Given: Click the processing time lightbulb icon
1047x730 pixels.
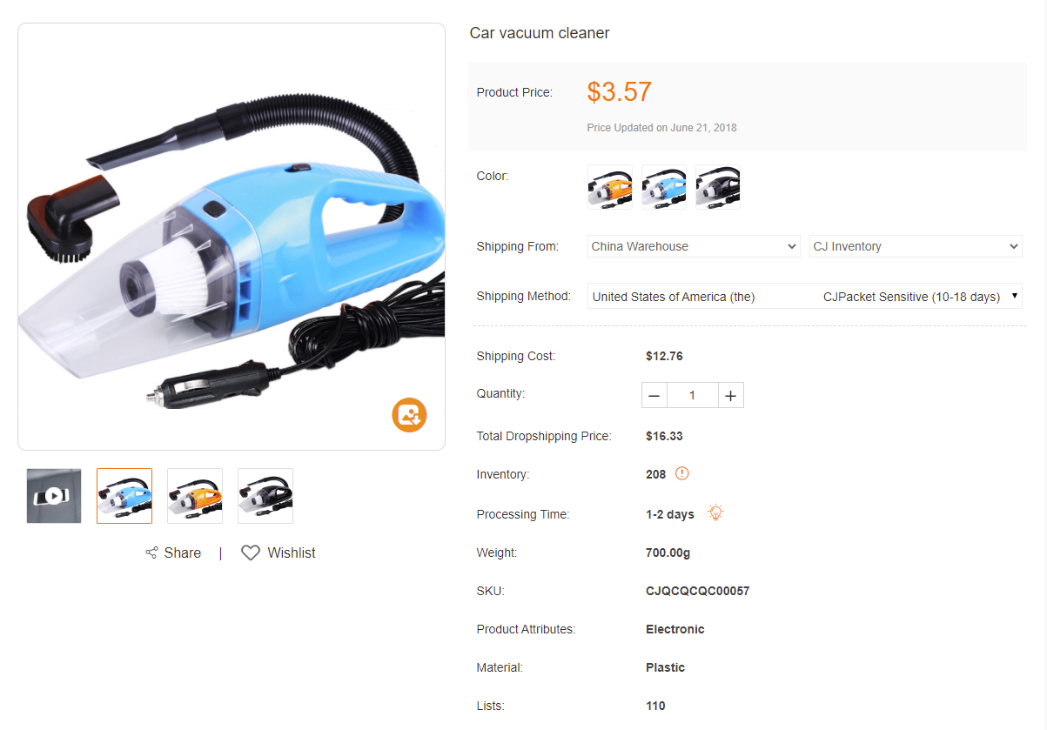Looking at the screenshot, I should pyautogui.click(x=715, y=512).
